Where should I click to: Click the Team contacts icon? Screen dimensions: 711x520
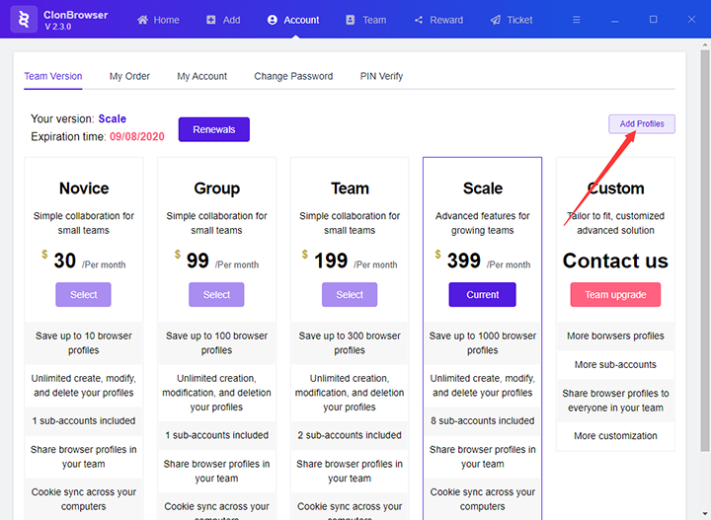351,20
